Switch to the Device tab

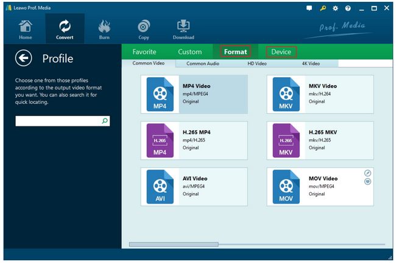[x=281, y=52]
